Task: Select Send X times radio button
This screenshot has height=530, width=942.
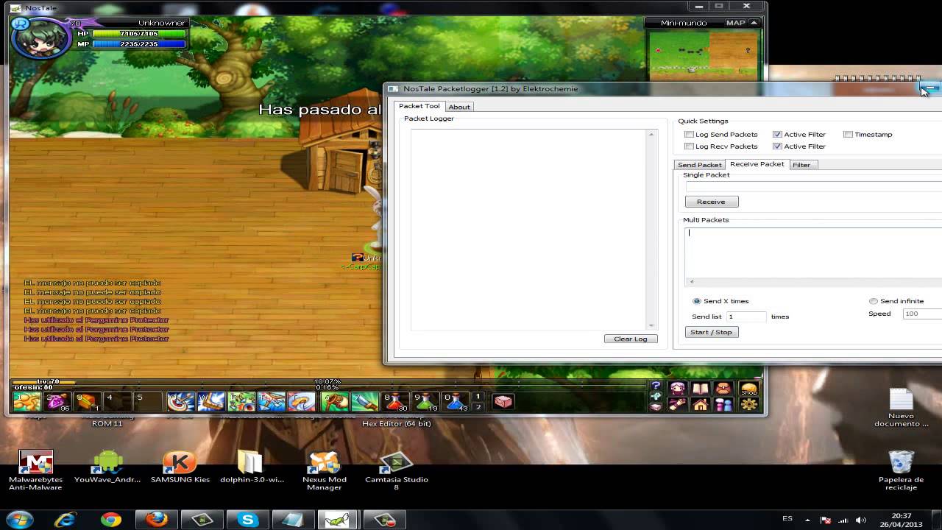Action: tap(697, 301)
